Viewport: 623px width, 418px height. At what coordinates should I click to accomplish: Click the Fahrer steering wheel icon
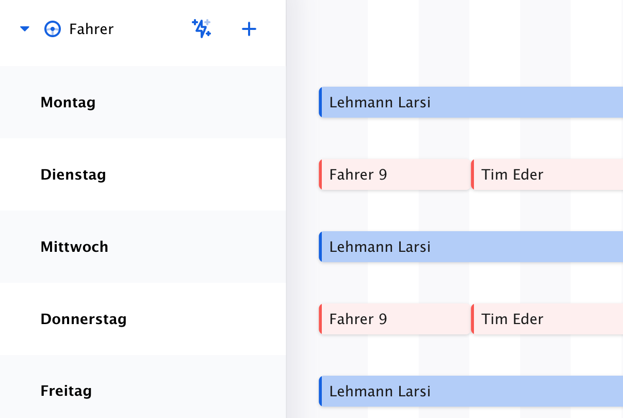click(53, 29)
